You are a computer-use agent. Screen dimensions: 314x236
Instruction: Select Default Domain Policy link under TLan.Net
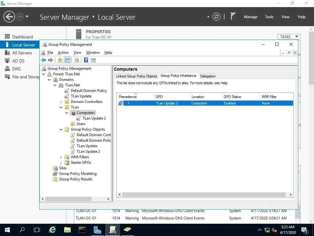[x=89, y=91]
